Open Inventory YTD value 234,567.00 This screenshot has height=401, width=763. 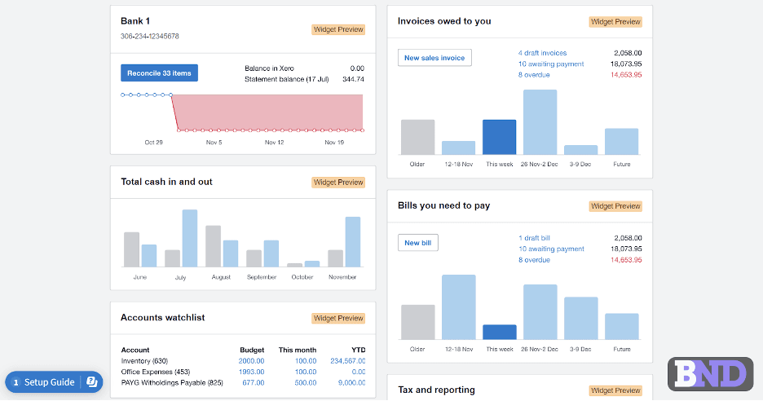[x=347, y=361]
